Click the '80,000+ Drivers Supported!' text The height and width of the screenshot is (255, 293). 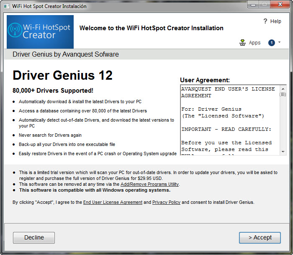[53, 91]
